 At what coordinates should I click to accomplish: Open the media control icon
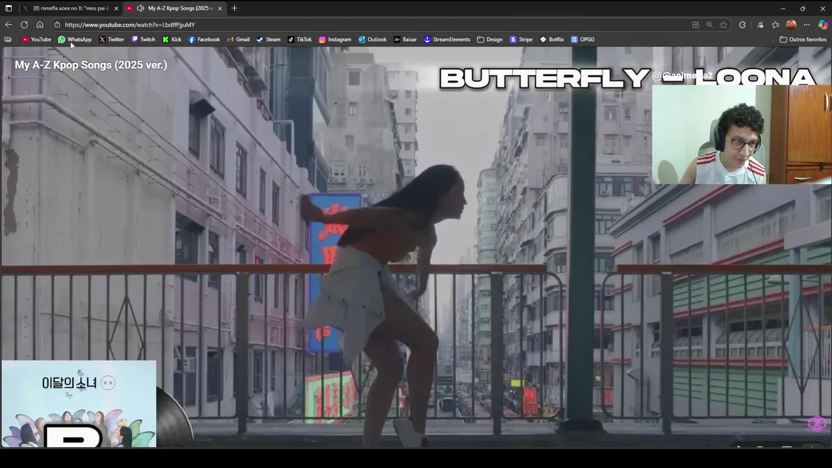(760, 25)
